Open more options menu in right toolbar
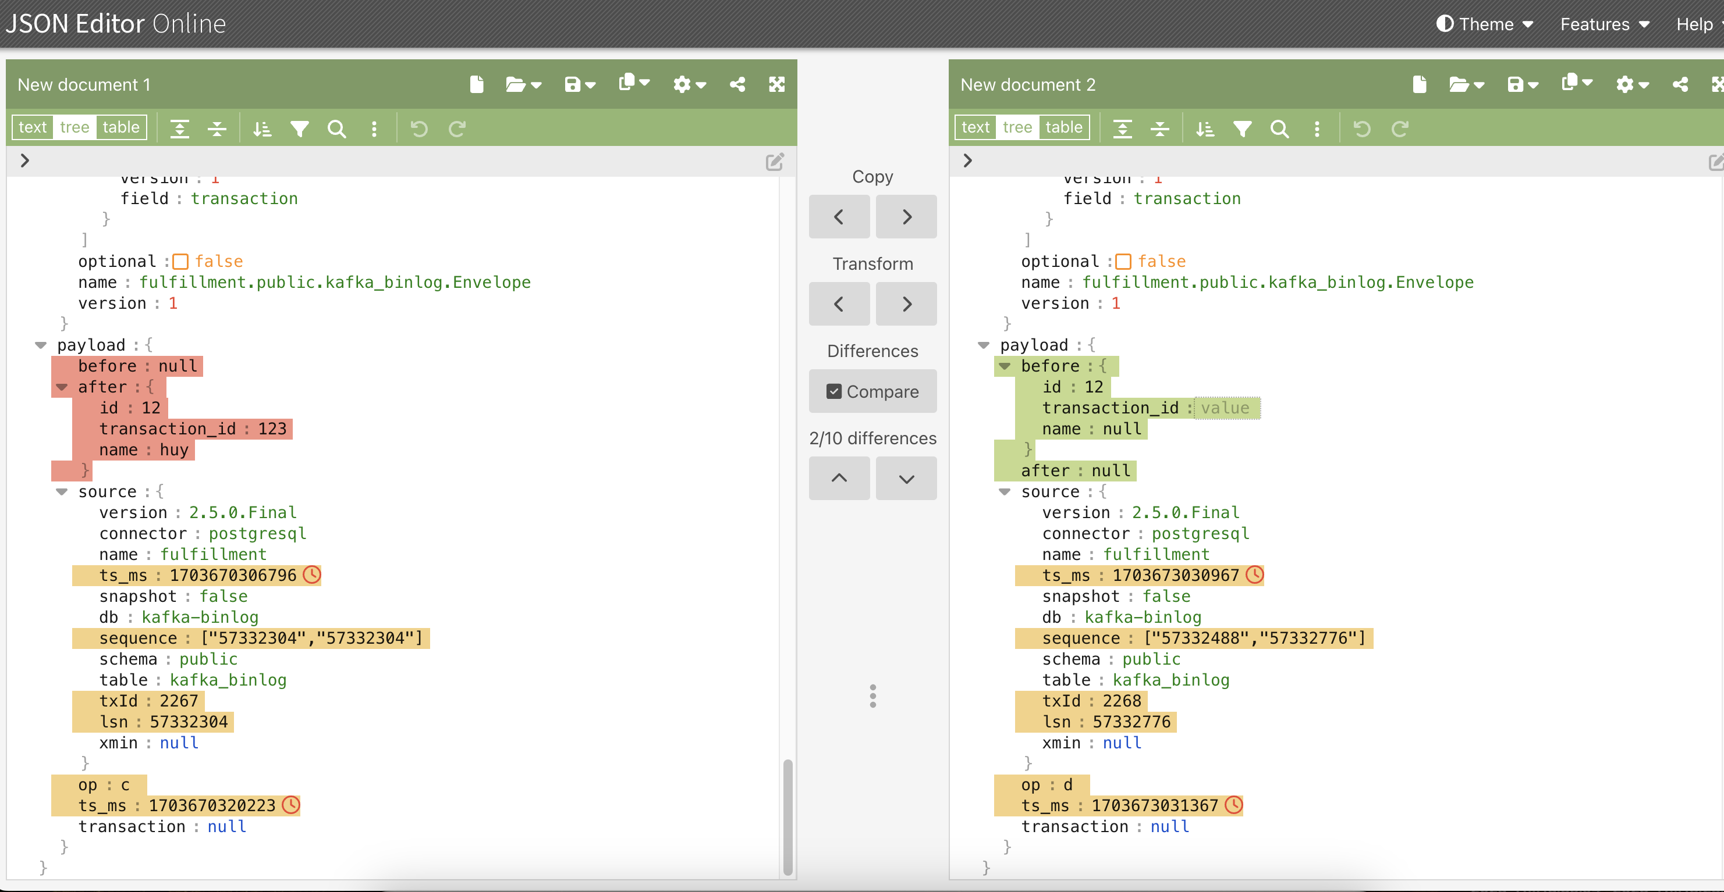1724x892 pixels. coord(1317,129)
